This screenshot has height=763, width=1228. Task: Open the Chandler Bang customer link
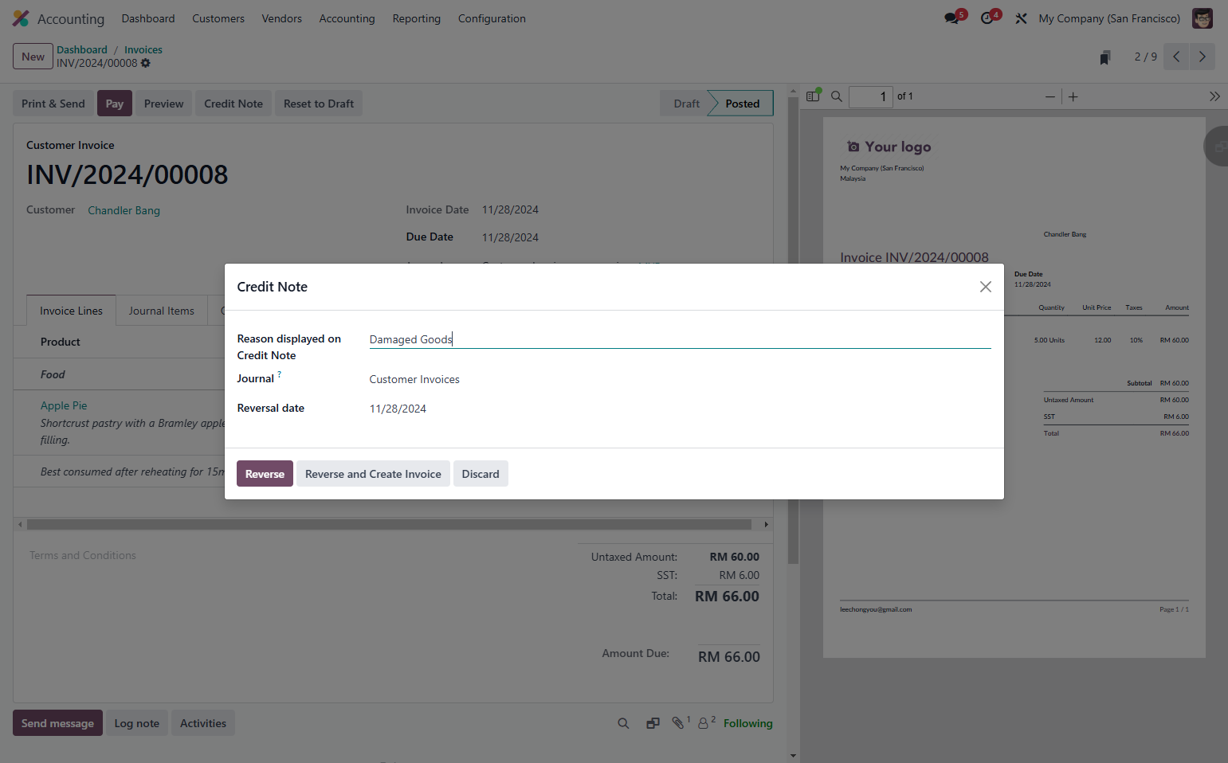(x=124, y=210)
